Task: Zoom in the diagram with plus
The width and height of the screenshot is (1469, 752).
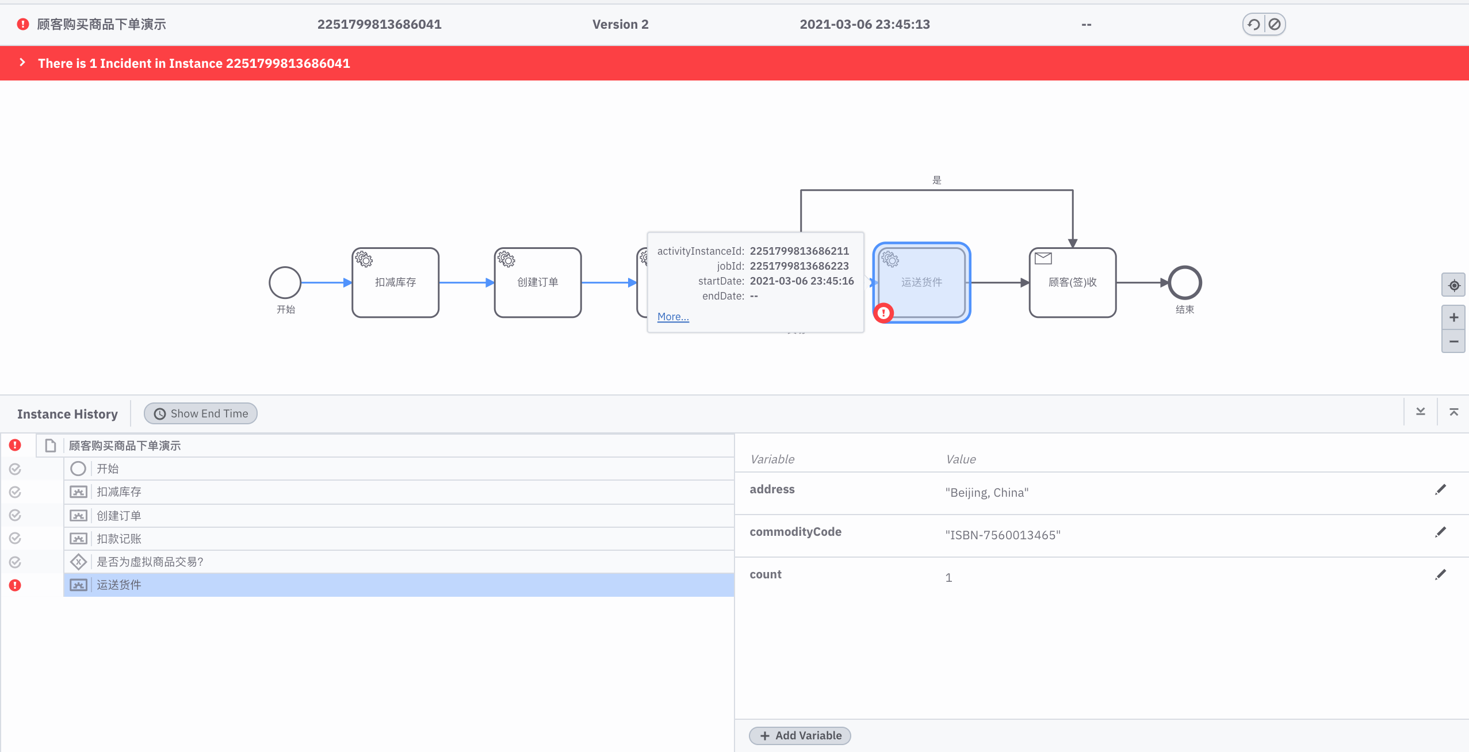Action: [x=1453, y=317]
